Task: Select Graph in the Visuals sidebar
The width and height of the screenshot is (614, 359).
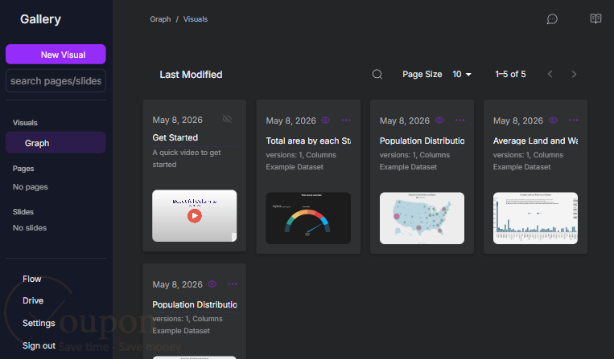Action: point(56,143)
